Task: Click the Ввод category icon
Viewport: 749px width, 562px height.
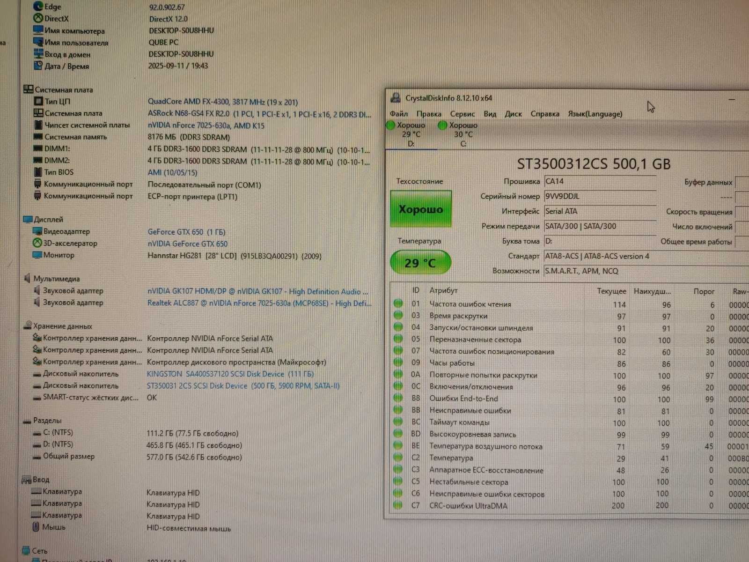Action: coord(27,479)
